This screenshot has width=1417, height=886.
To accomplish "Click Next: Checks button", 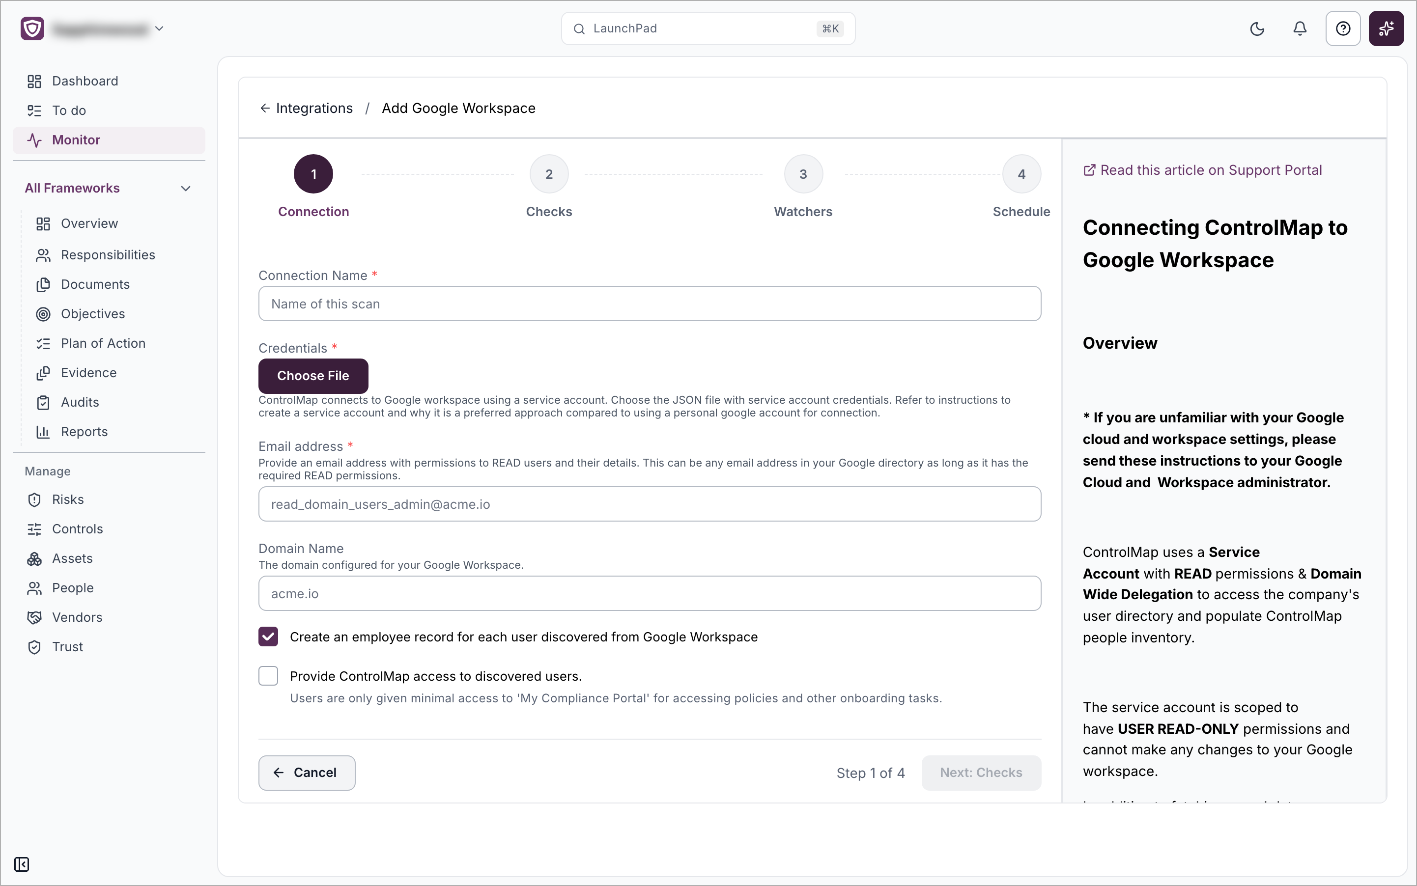I will click(x=981, y=773).
